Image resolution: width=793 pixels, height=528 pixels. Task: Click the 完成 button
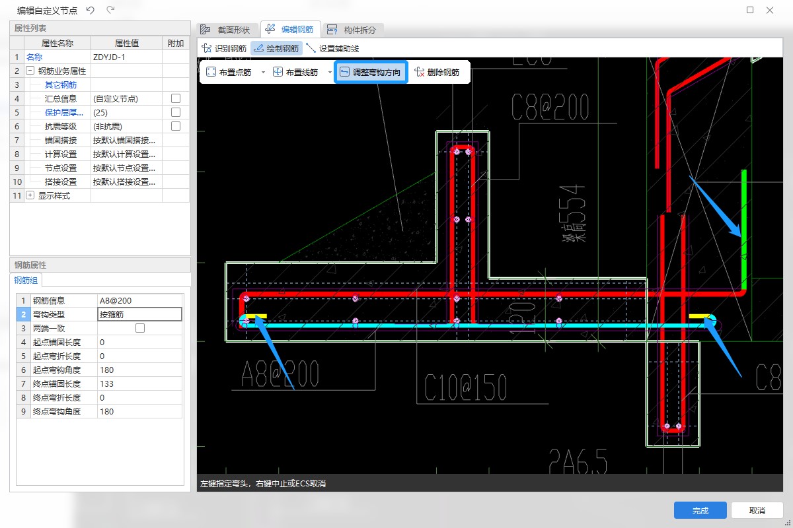pyautogui.click(x=700, y=510)
